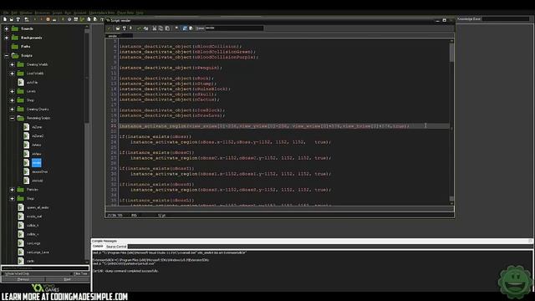
Task: Collapse the Rendering Scripts folder
Action: 13,118
